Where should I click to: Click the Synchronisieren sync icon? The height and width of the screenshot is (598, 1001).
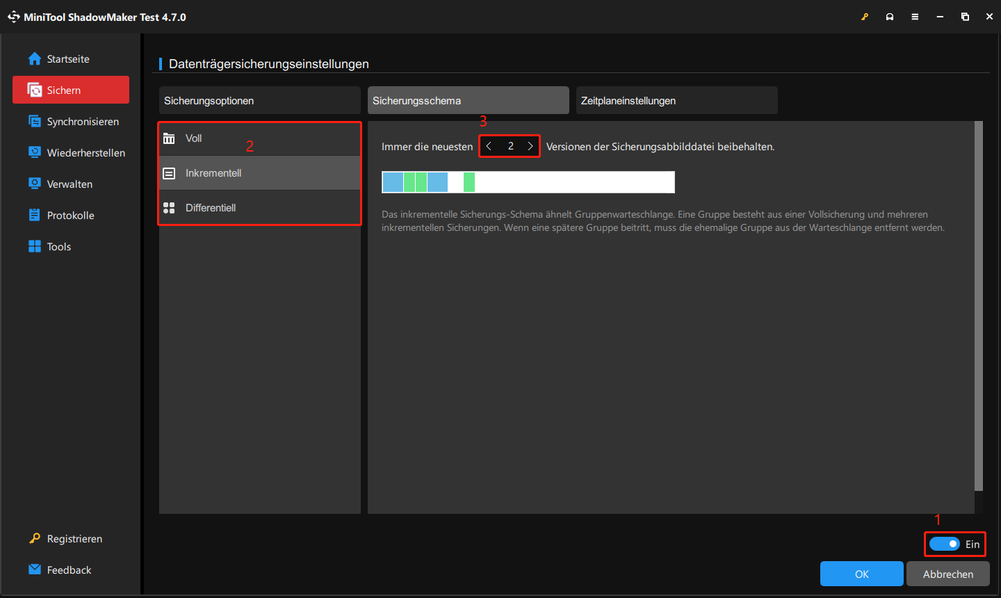(x=35, y=121)
